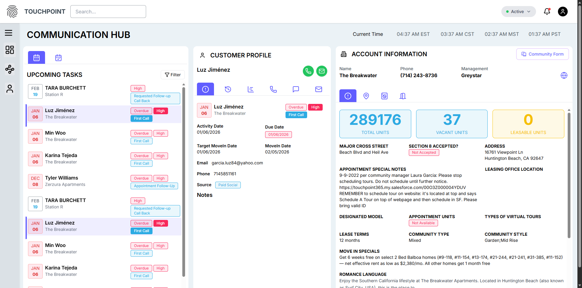This screenshot has width=582, height=288.
Task: Click the globe icon next to Greystar
Action: click(x=564, y=75)
